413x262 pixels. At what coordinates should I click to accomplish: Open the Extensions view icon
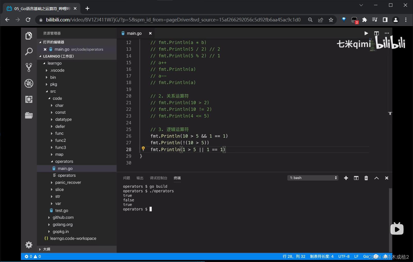coord(29,99)
